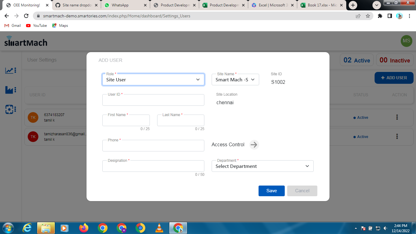Click the SmartMach logo
Viewport: 416px width, 234px height.
[x=26, y=41]
